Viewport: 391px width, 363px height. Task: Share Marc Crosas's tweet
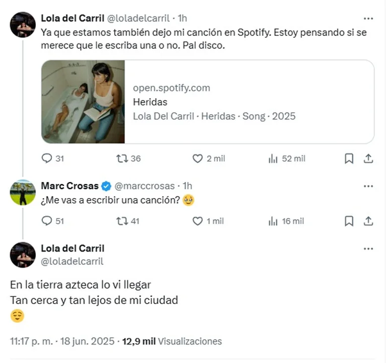[x=369, y=221]
